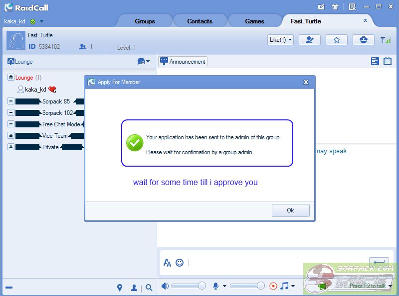Click the Lounge header headset icon
This screenshot has height=296, width=399.
pos(10,62)
